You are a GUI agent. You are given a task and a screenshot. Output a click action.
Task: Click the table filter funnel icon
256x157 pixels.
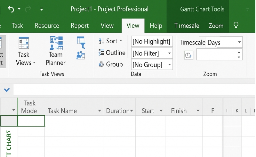coord(81,43)
